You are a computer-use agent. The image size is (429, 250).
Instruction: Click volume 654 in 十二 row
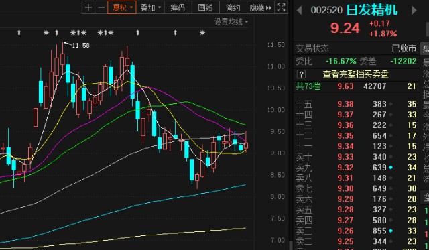(379, 135)
